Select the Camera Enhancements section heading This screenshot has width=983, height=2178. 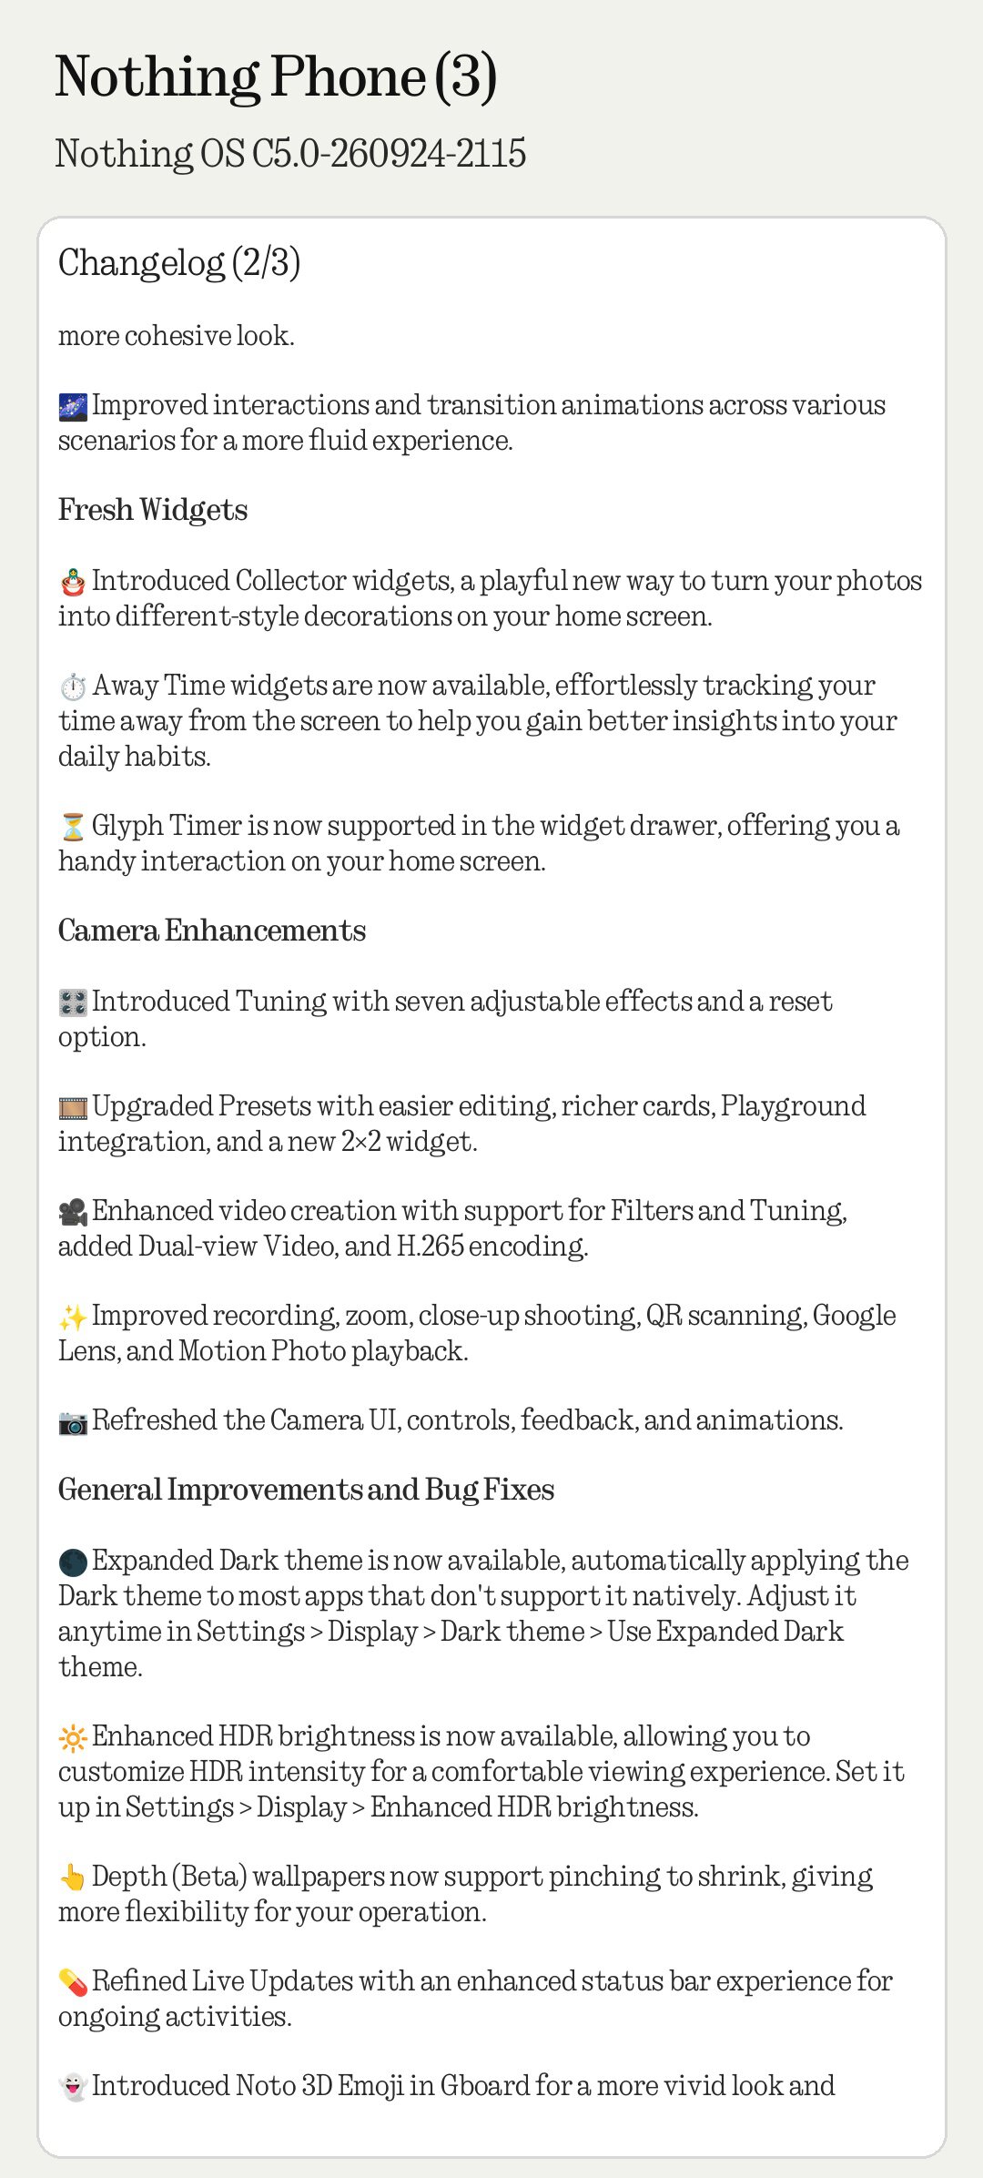212,931
